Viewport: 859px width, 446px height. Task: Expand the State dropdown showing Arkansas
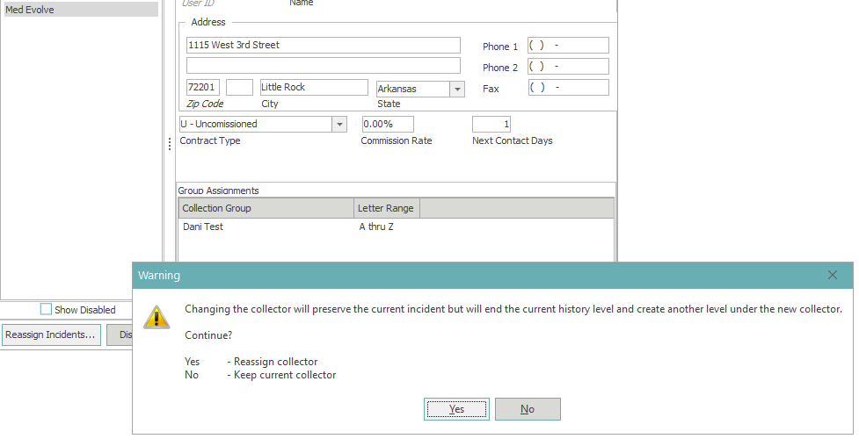pos(456,89)
